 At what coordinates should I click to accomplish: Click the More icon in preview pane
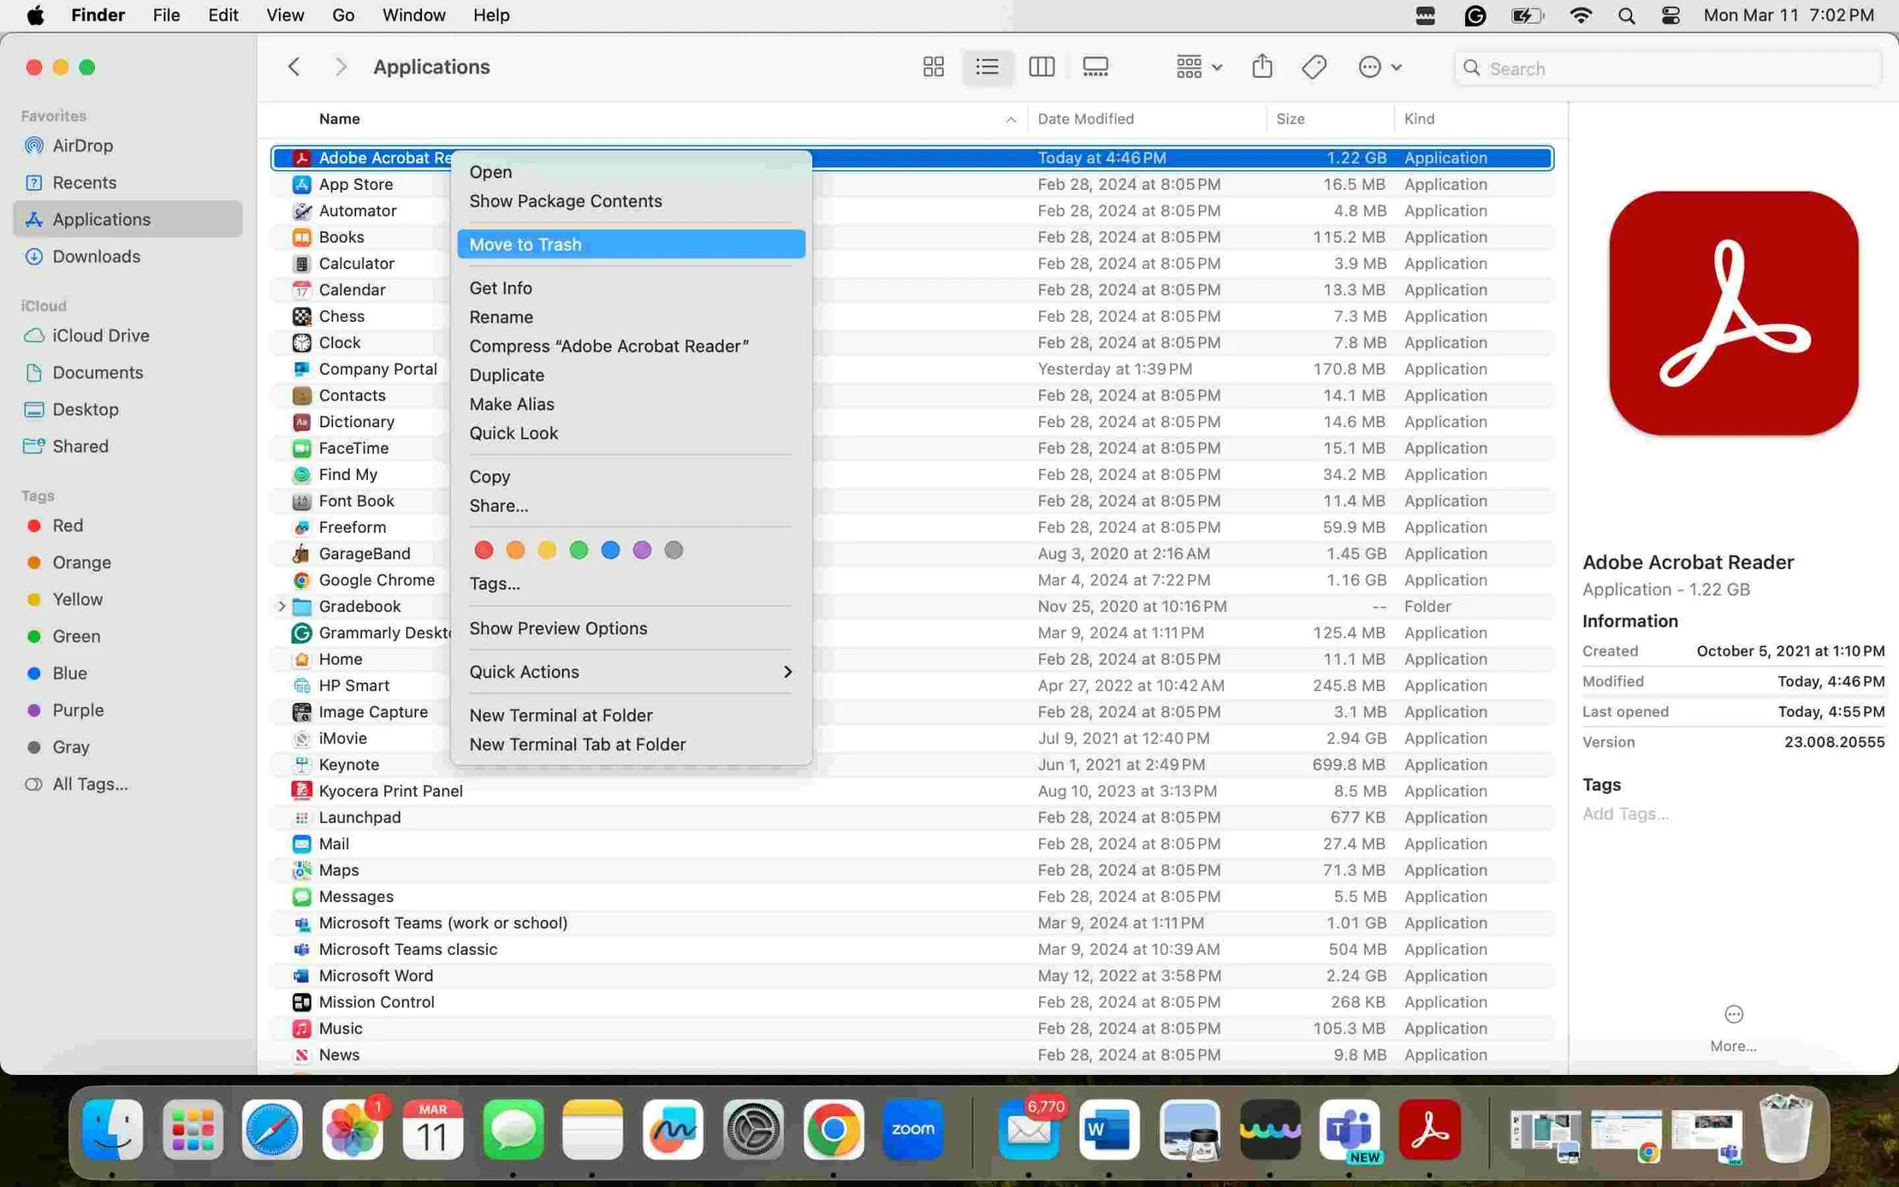(1734, 1014)
